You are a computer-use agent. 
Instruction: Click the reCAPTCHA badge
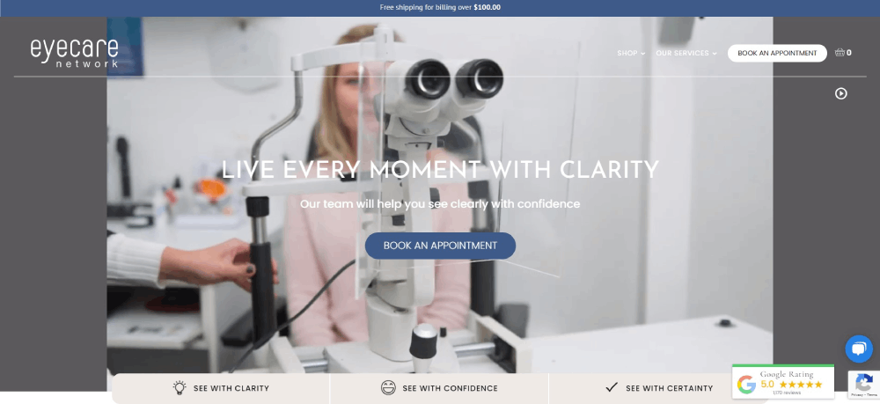(864, 385)
